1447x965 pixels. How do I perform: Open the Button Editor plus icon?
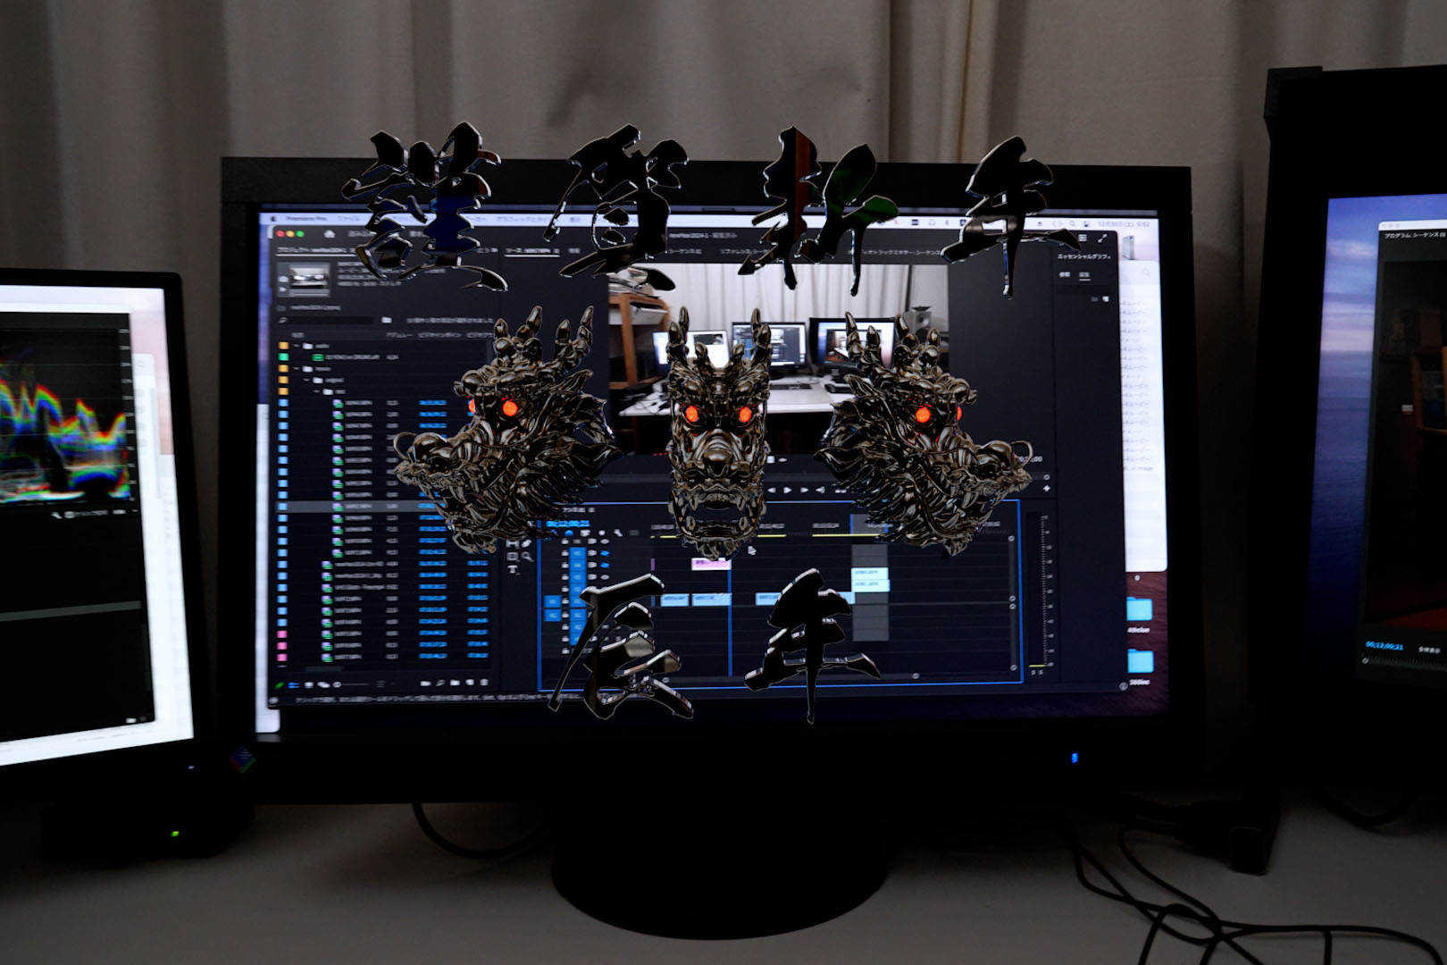[1046, 489]
